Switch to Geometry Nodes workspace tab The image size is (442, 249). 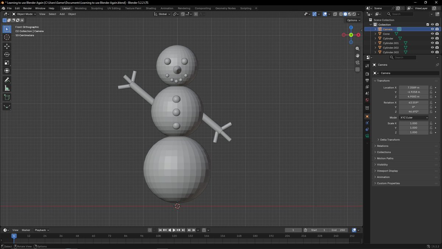coord(225,8)
